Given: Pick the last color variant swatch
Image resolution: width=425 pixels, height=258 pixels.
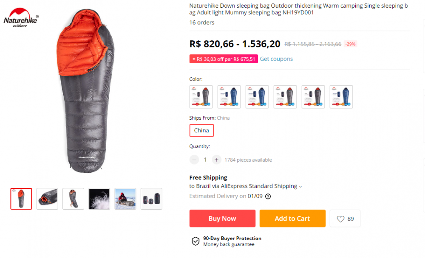Looking at the screenshot, I should (341, 97).
